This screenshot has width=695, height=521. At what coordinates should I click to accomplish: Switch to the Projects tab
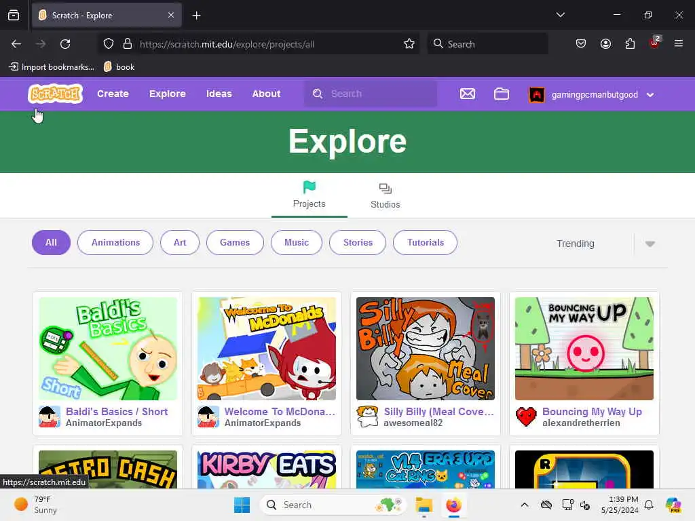pos(309,195)
